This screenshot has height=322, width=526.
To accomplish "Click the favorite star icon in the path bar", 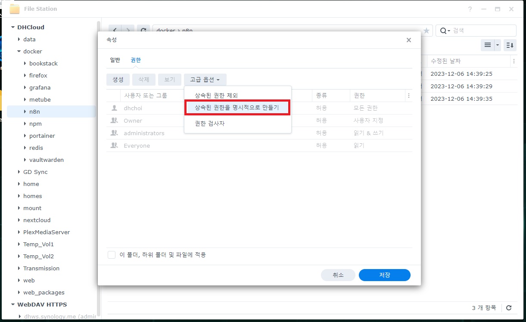I will click(426, 31).
